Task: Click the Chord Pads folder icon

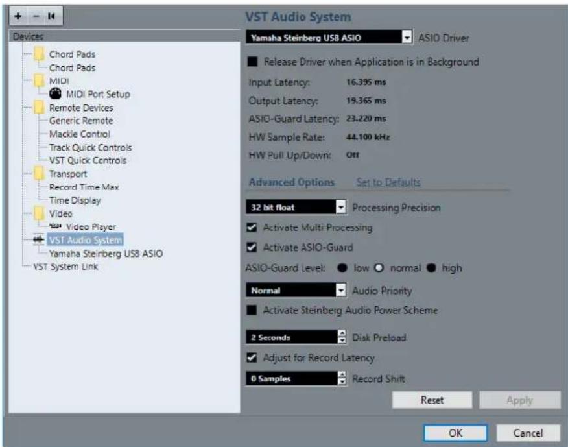Action: [39, 54]
